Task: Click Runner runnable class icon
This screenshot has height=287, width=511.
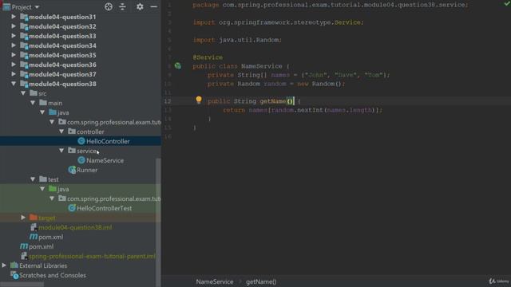Action: tap(72, 170)
